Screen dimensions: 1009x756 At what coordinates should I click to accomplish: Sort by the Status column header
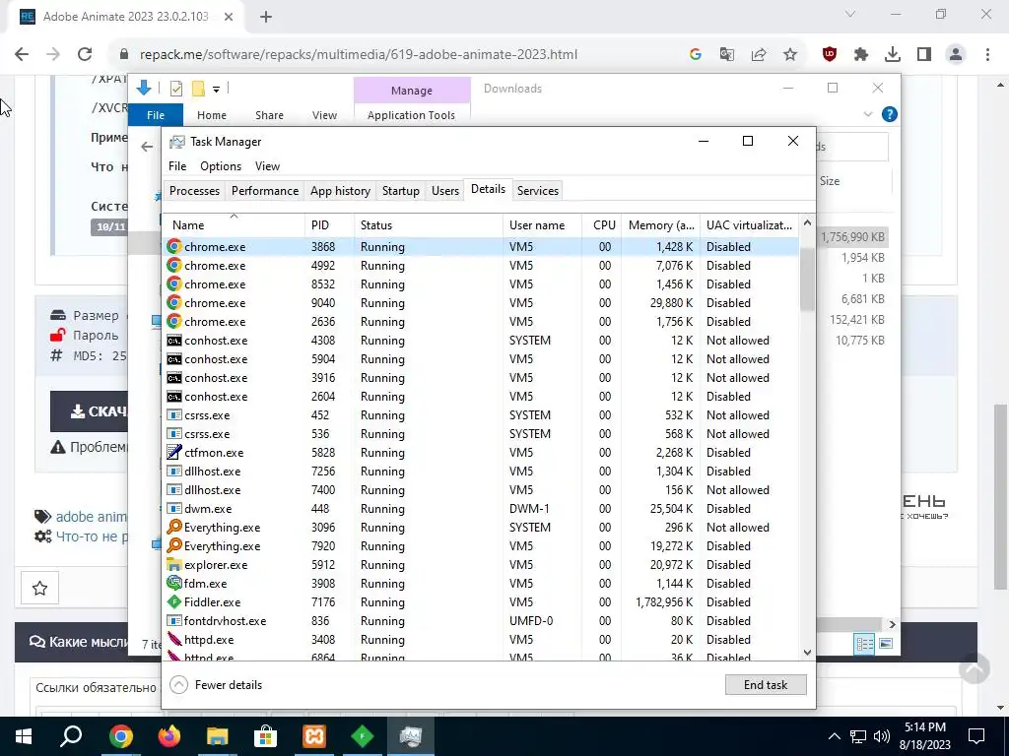click(x=428, y=225)
